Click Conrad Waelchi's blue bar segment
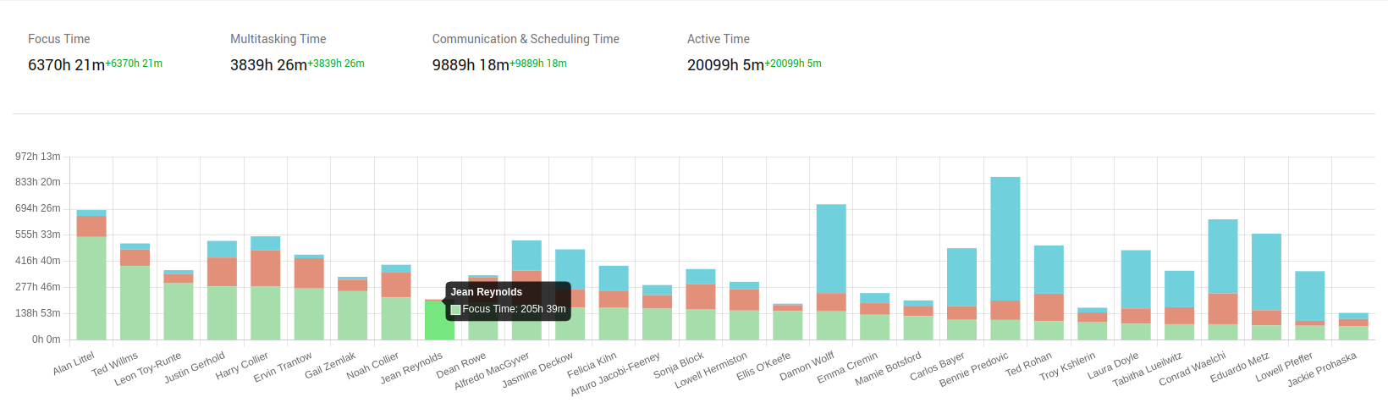This screenshot has height=414, width=1388. pos(1223,257)
